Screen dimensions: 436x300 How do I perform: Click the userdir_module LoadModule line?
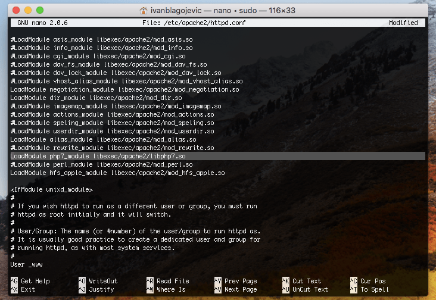[113, 131]
